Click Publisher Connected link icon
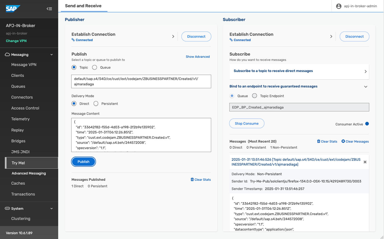The width and height of the screenshot is (384, 239). pyautogui.click(x=73, y=40)
